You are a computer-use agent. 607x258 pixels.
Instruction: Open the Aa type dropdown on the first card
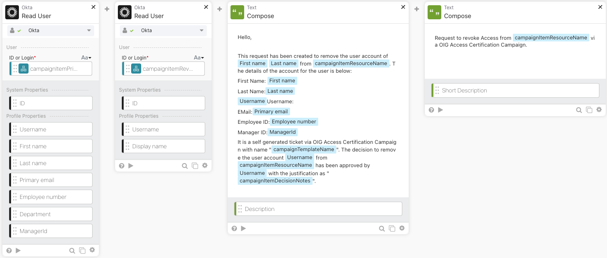coord(86,58)
